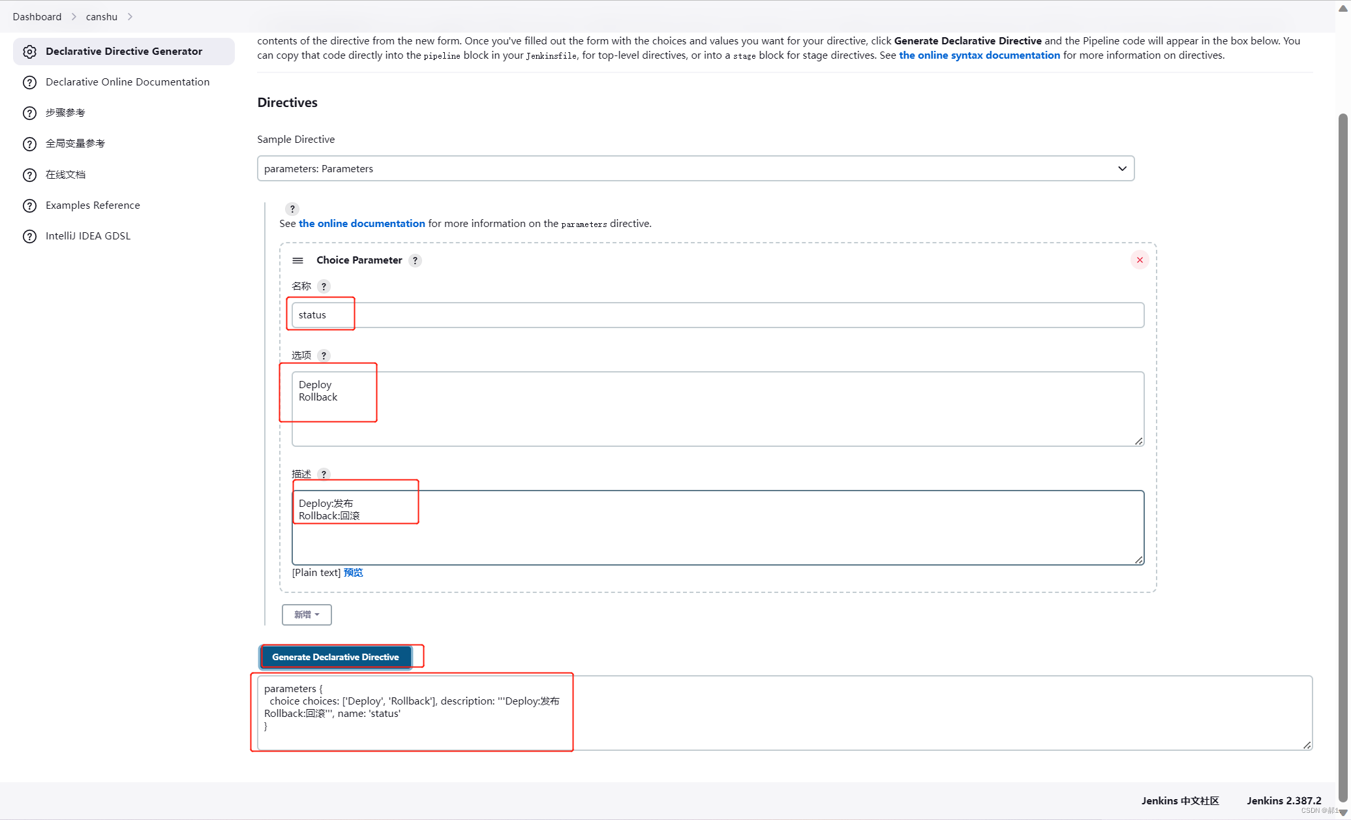Click help icon next to 描述 label
This screenshot has width=1351, height=820.
click(324, 474)
